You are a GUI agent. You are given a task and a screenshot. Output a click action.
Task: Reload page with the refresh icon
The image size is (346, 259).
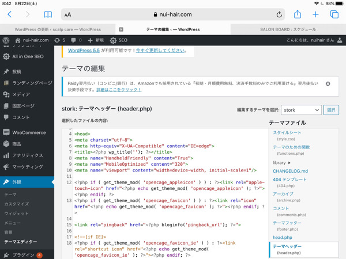[x=280, y=14]
